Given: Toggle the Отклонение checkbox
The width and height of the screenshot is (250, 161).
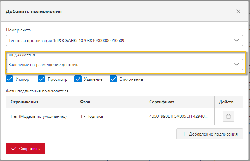Looking at the screenshot, I should [x=113, y=79].
